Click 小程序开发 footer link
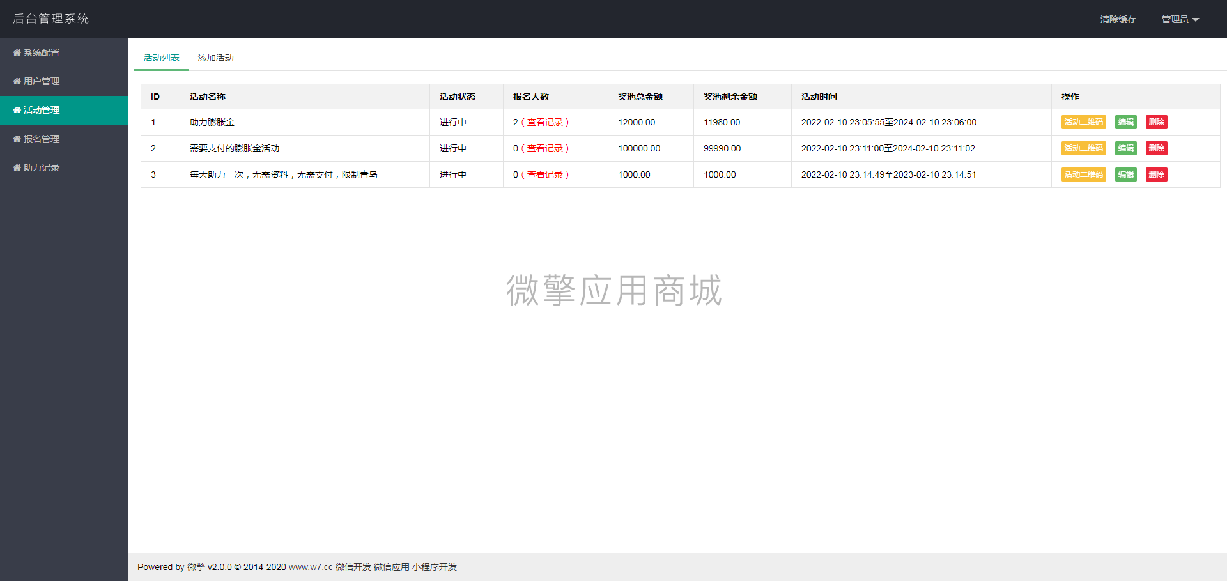Viewport: 1227px width, 581px height. (435, 567)
